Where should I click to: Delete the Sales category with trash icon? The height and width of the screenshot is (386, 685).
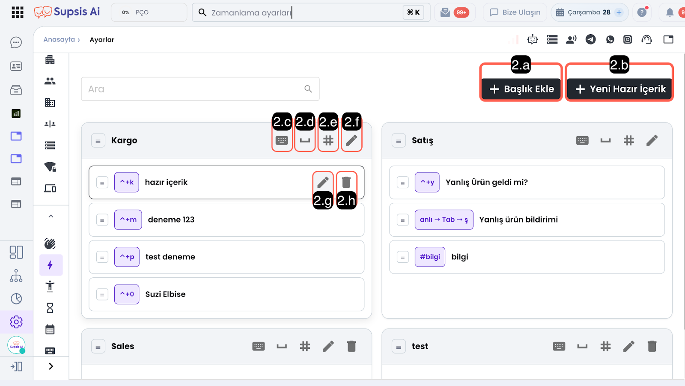pos(351,346)
